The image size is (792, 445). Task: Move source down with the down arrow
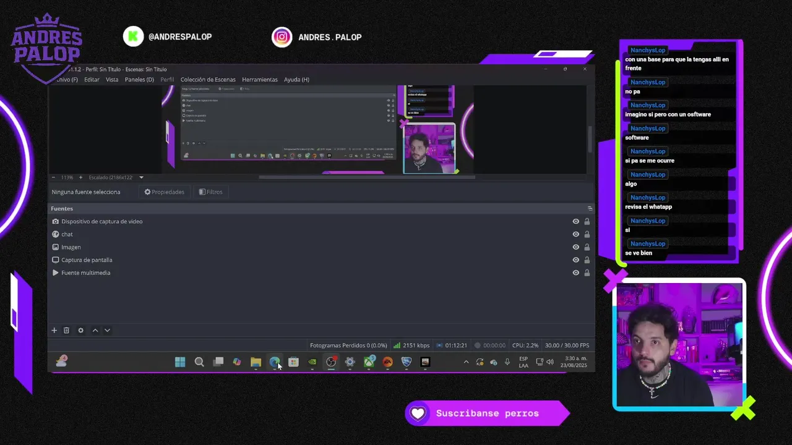tap(107, 331)
